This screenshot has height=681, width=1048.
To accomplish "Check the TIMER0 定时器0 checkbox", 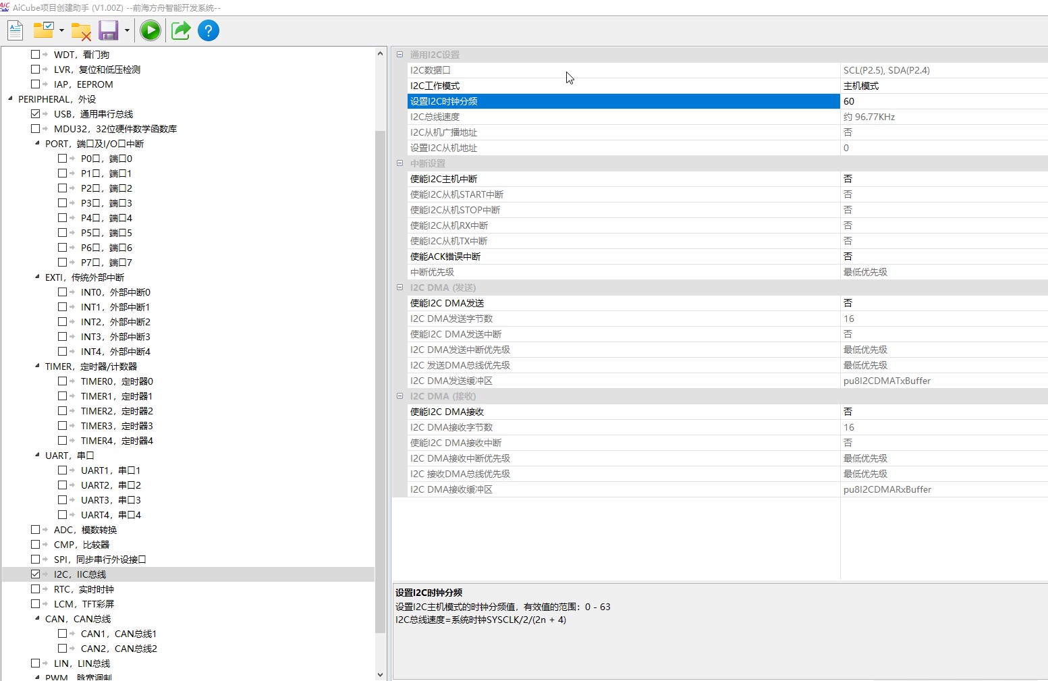I will coord(63,381).
